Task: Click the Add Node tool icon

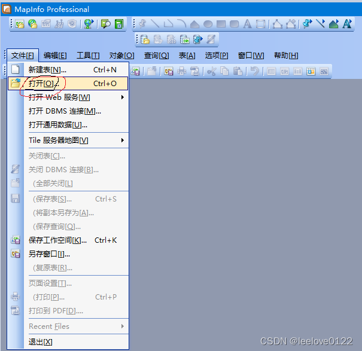Action: point(291,24)
